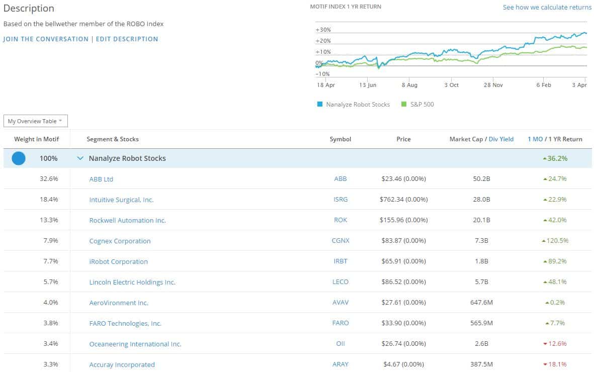This screenshot has height=372, width=594.
Task: Click the 647.6M market cap cell
Action: [481, 302]
